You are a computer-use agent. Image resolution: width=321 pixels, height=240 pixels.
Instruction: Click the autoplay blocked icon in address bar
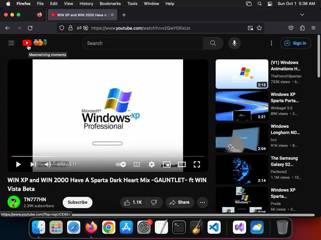tap(86, 28)
